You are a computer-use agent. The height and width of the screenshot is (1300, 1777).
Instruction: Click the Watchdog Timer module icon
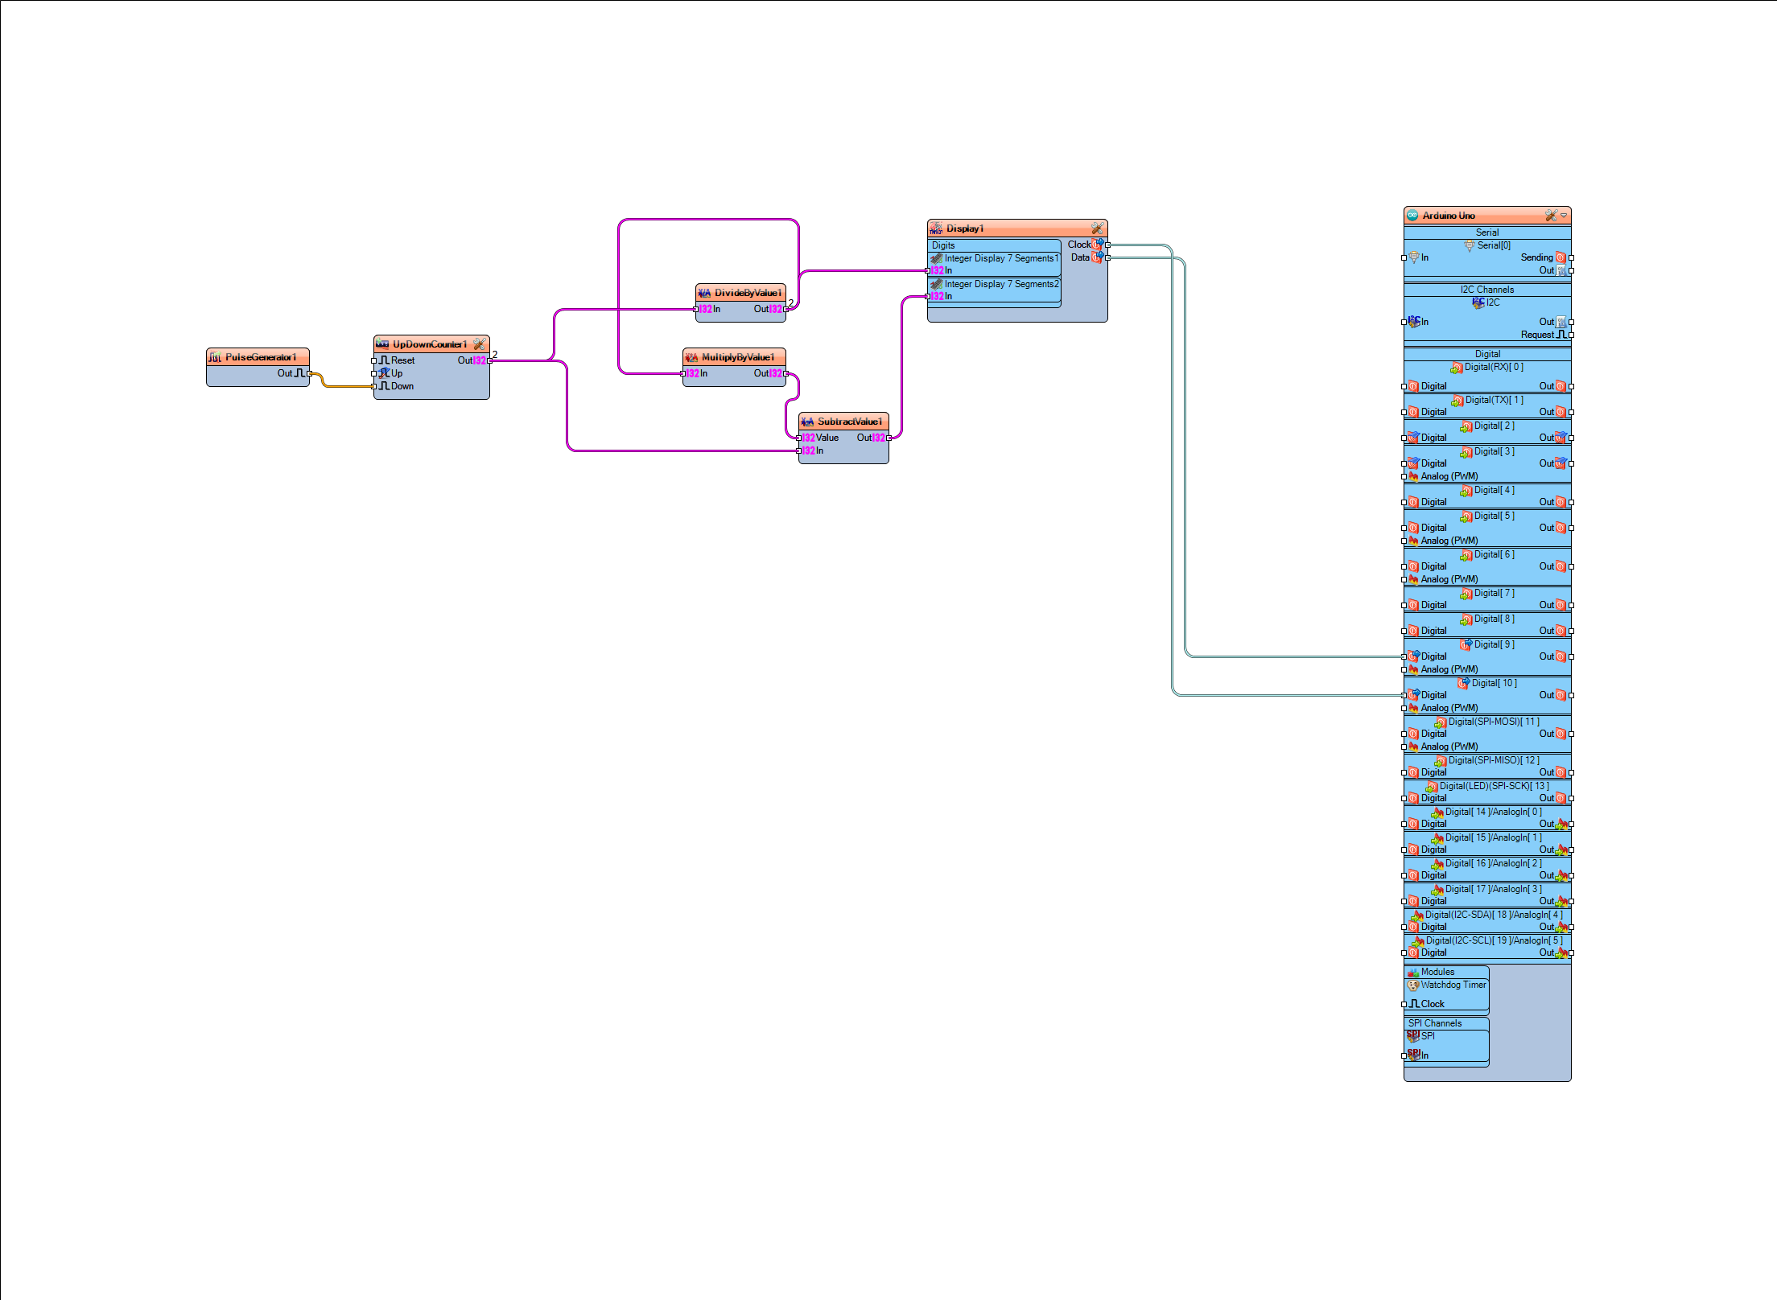click(1412, 985)
